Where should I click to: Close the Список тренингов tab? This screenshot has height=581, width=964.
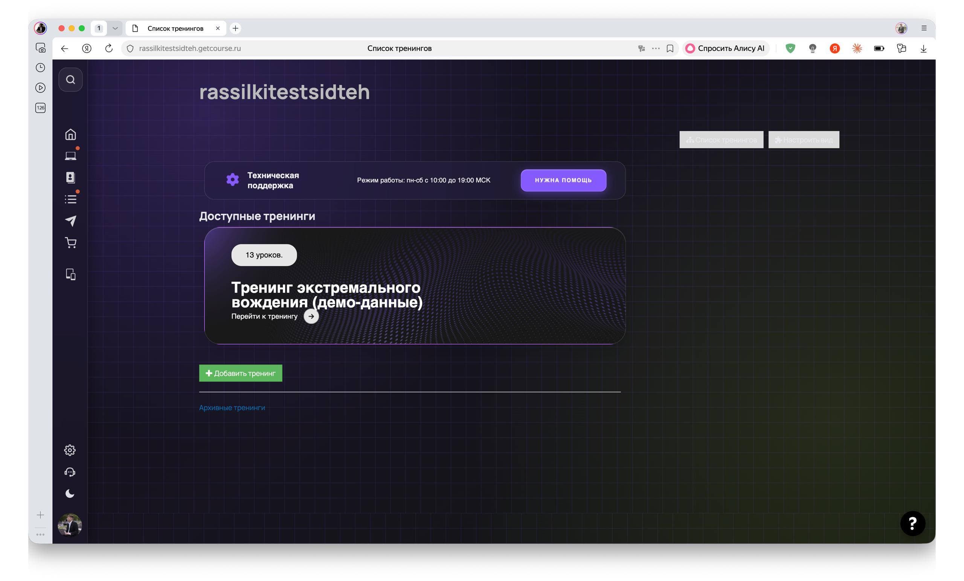[218, 28]
